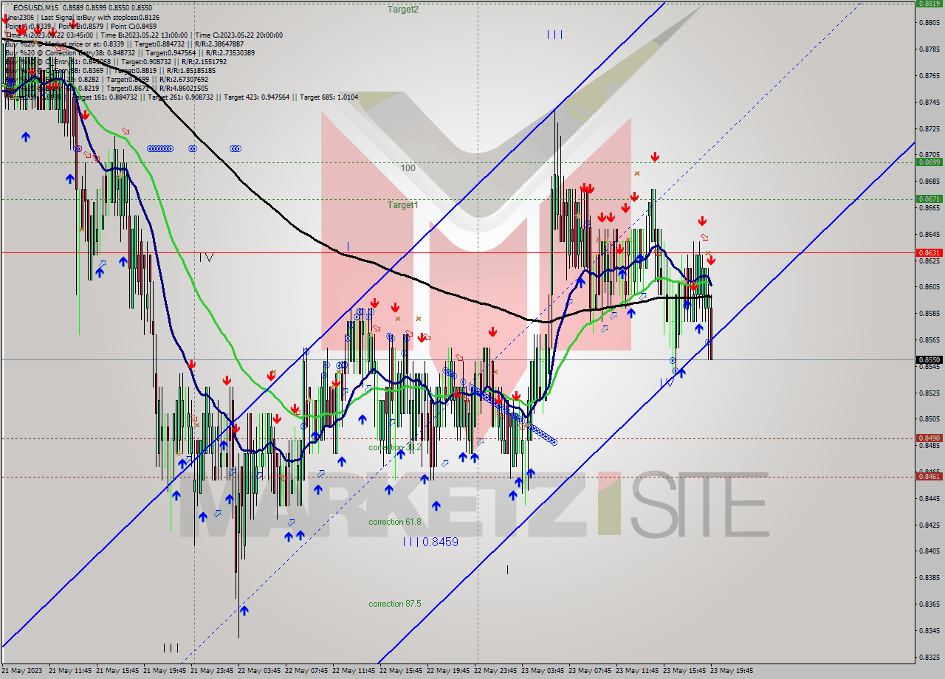Select the red 0.8490 price tag
The width and height of the screenshot is (945, 679).
929,438
